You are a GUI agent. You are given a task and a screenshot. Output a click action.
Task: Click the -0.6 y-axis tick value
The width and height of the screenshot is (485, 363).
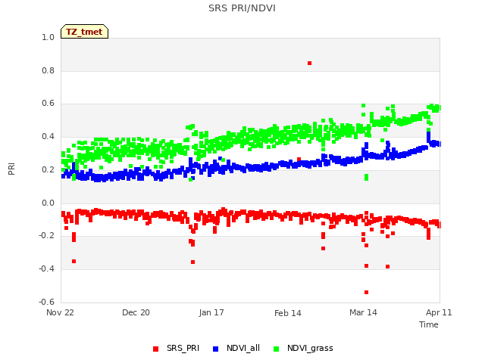[x=46, y=302]
